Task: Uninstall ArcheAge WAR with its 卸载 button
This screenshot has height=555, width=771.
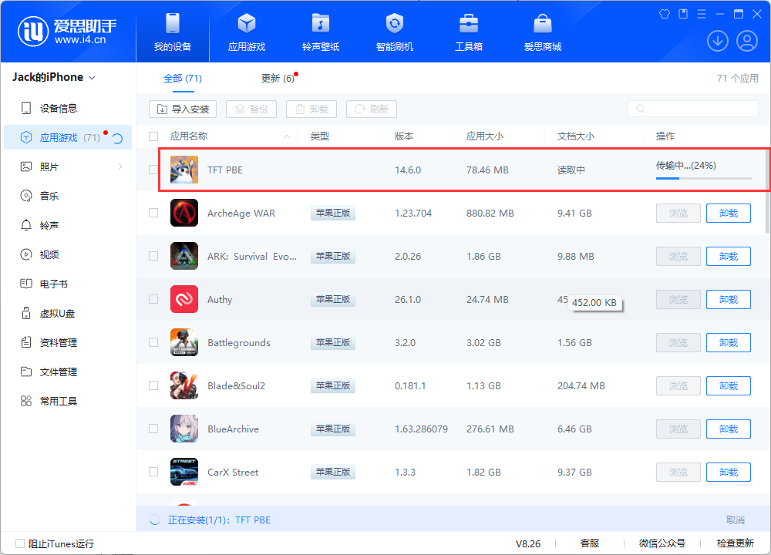Action: [729, 213]
